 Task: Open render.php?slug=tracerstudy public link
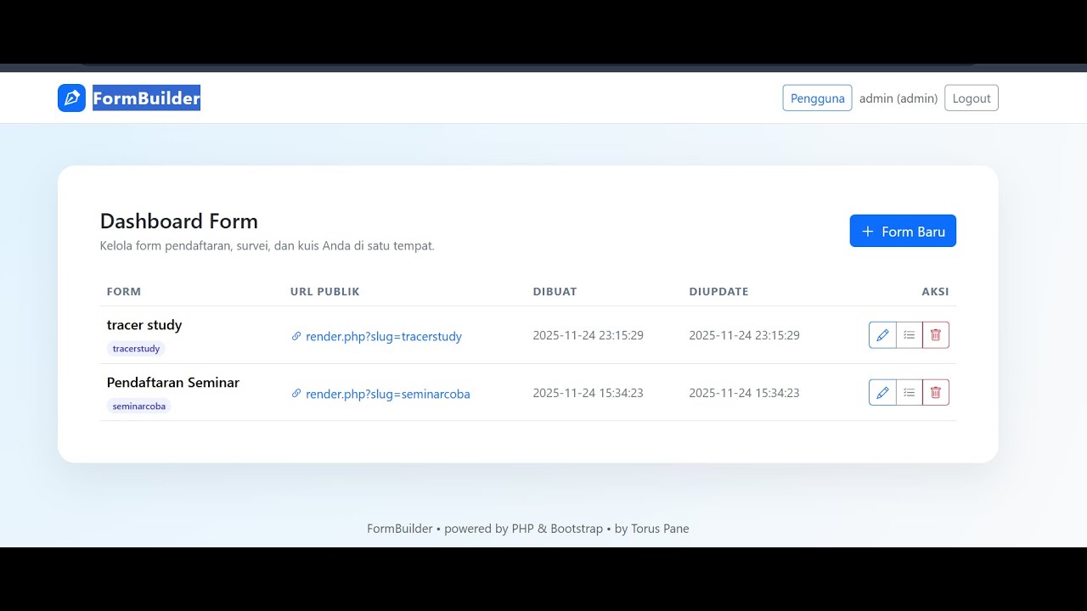pos(384,336)
